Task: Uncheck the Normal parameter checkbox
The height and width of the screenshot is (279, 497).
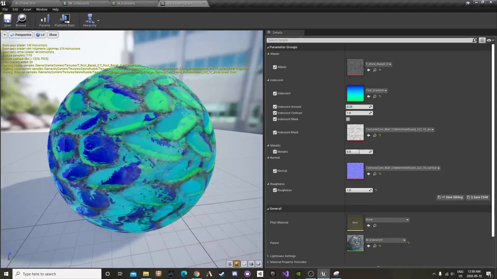Action: click(x=275, y=171)
